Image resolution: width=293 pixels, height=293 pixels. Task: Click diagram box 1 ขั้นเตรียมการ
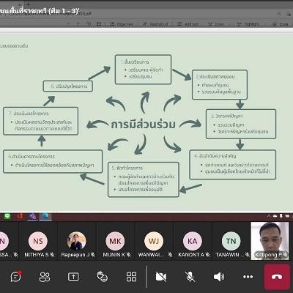143,70
